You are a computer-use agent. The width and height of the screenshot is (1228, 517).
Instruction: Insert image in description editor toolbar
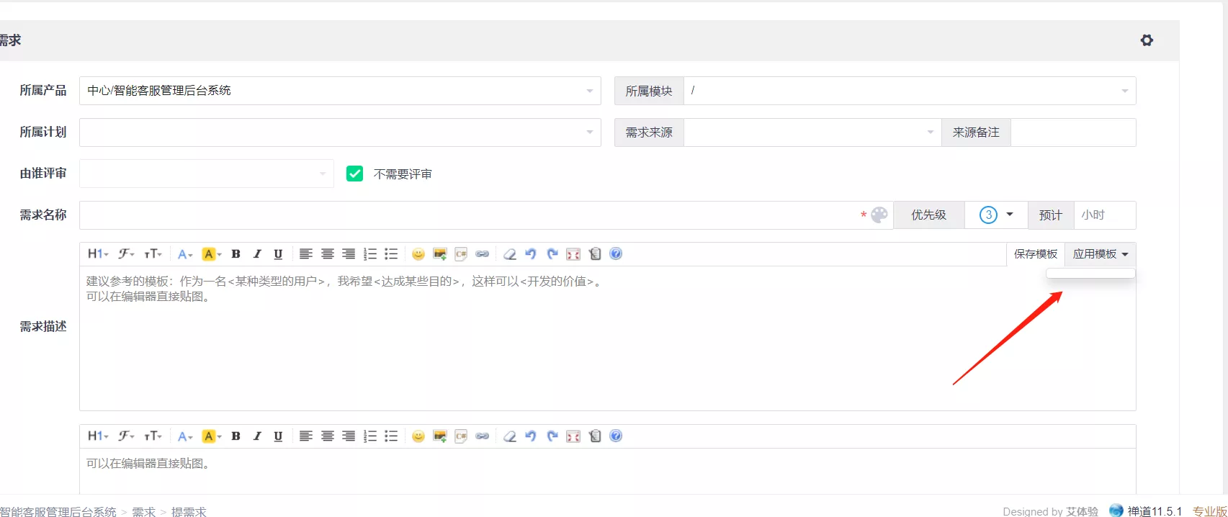(x=440, y=254)
